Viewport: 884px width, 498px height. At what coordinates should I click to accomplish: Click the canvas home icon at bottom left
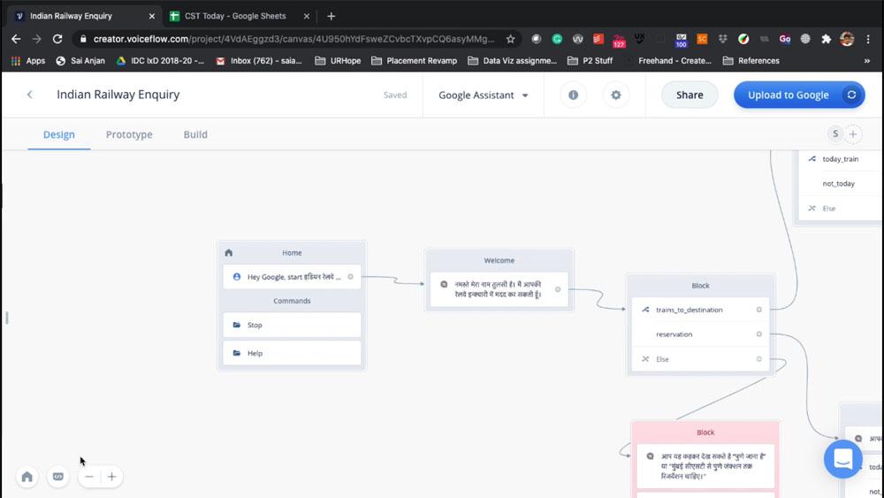pos(27,477)
